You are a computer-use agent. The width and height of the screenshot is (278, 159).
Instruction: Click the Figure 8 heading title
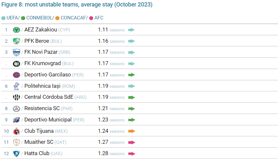pyautogui.click(x=77, y=5)
